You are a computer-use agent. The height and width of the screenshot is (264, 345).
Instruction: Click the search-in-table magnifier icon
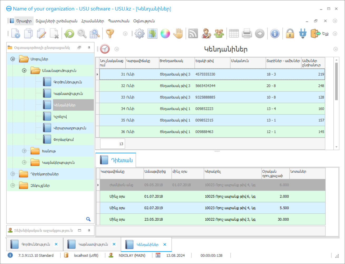coord(95,34)
